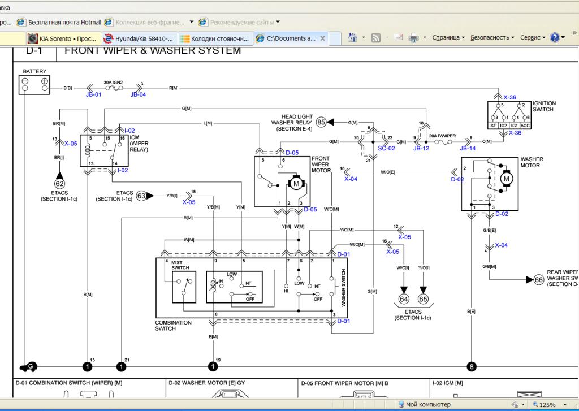Close the C:\Documents tab

(x=323, y=38)
